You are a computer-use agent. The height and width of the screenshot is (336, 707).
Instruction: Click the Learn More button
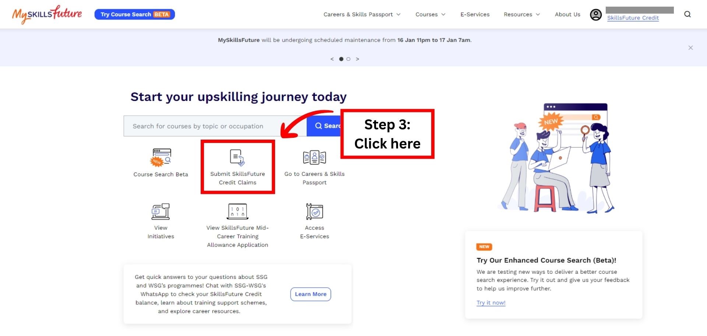click(x=310, y=294)
